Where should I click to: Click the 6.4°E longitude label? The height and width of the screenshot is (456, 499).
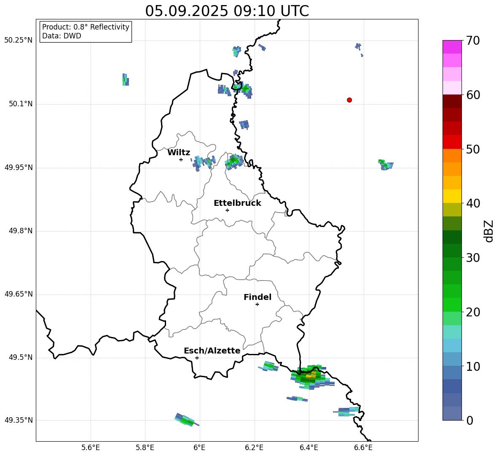[x=309, y=448]
